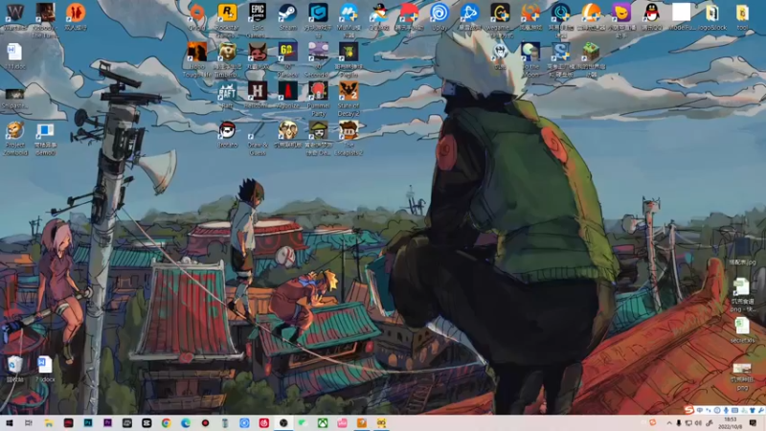The image size is (766, 431).
Task: Launch the Project Zomboid shortcut
Action: coord(15,130)
